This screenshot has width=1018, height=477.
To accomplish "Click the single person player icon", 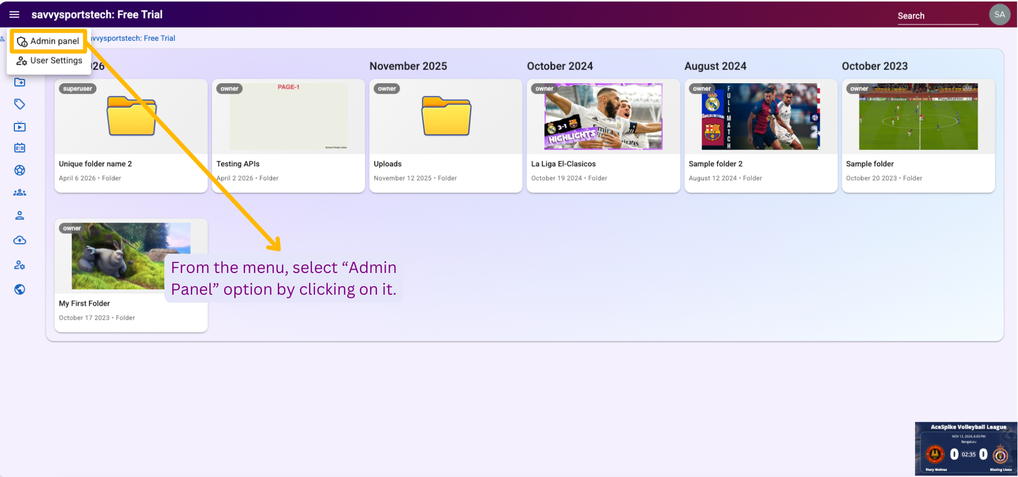I will [x=20, y=215].
